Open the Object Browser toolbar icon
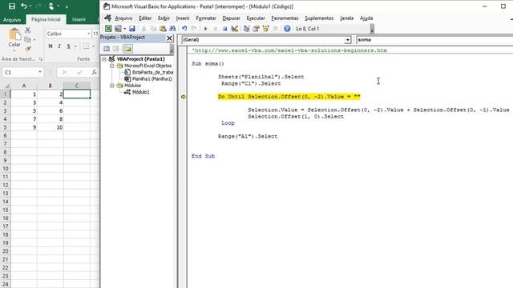This screenshot has width=513, height=288. coord(265,29)
